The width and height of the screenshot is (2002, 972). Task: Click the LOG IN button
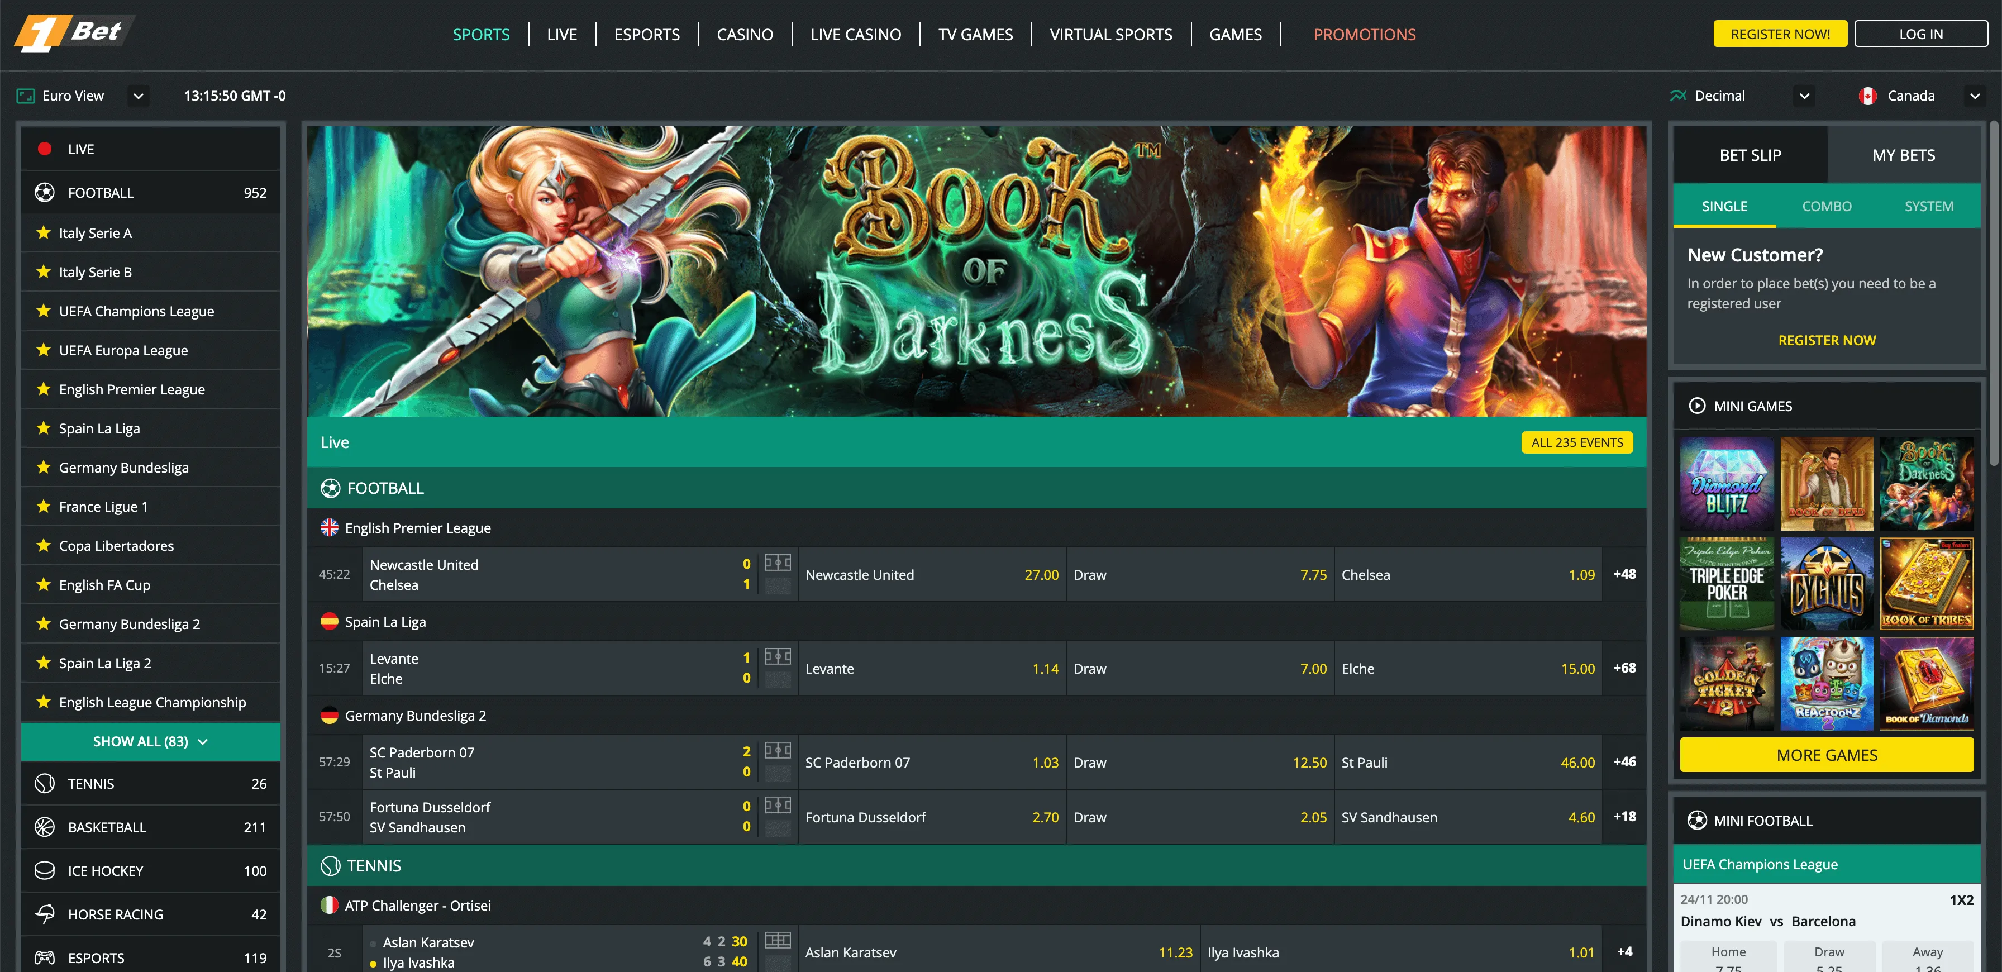pyautogui.click(x=1920, y=34)
